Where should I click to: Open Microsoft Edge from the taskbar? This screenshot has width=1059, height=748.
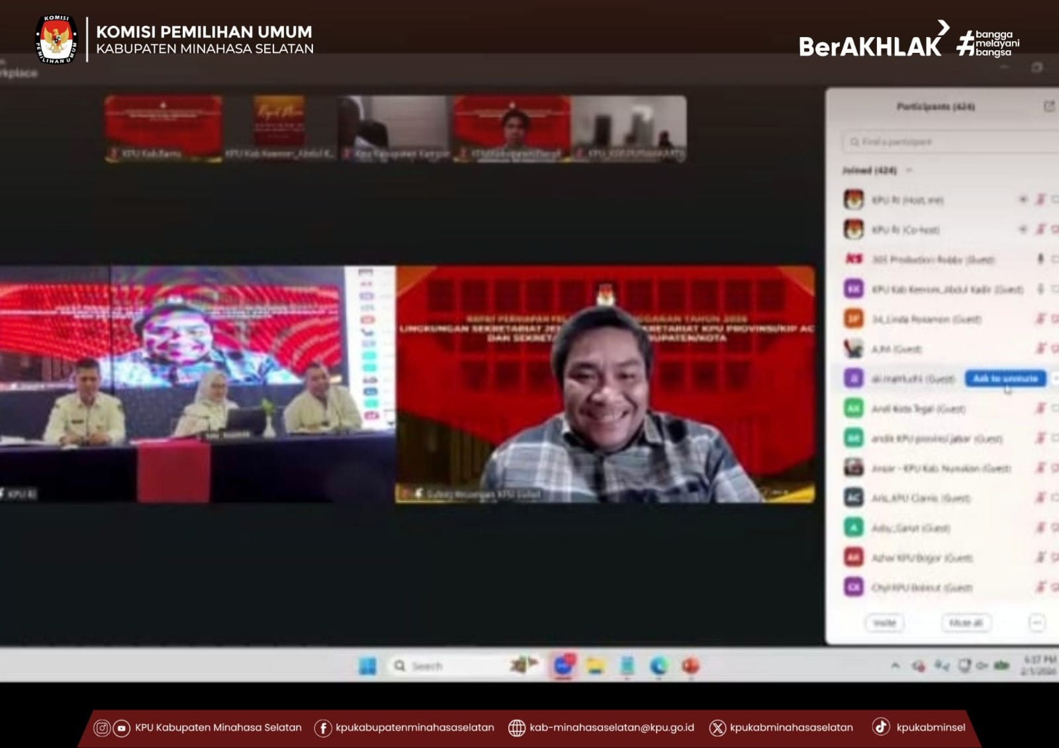[659, 666]
